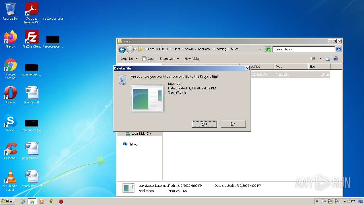Create a New folder from the toolbar

click(192, 59)
